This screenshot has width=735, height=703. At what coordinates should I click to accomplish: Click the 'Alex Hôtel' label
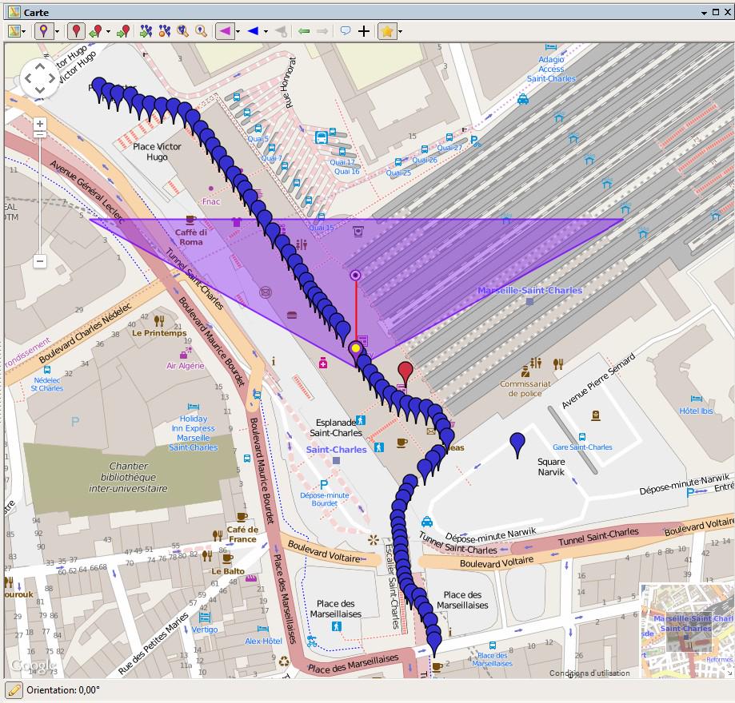[x=263, y=641]
